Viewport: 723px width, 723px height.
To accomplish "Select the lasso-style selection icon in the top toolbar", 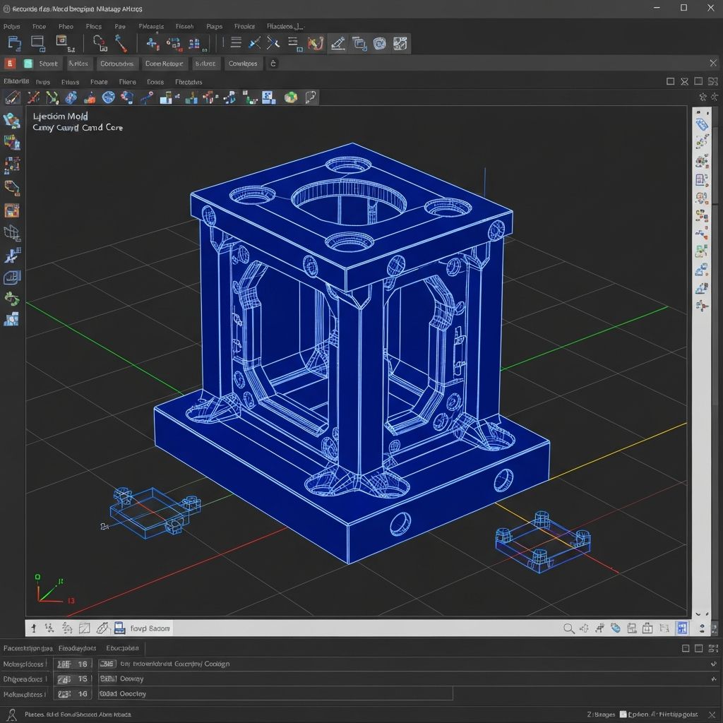I will click(x=315, y=44).
